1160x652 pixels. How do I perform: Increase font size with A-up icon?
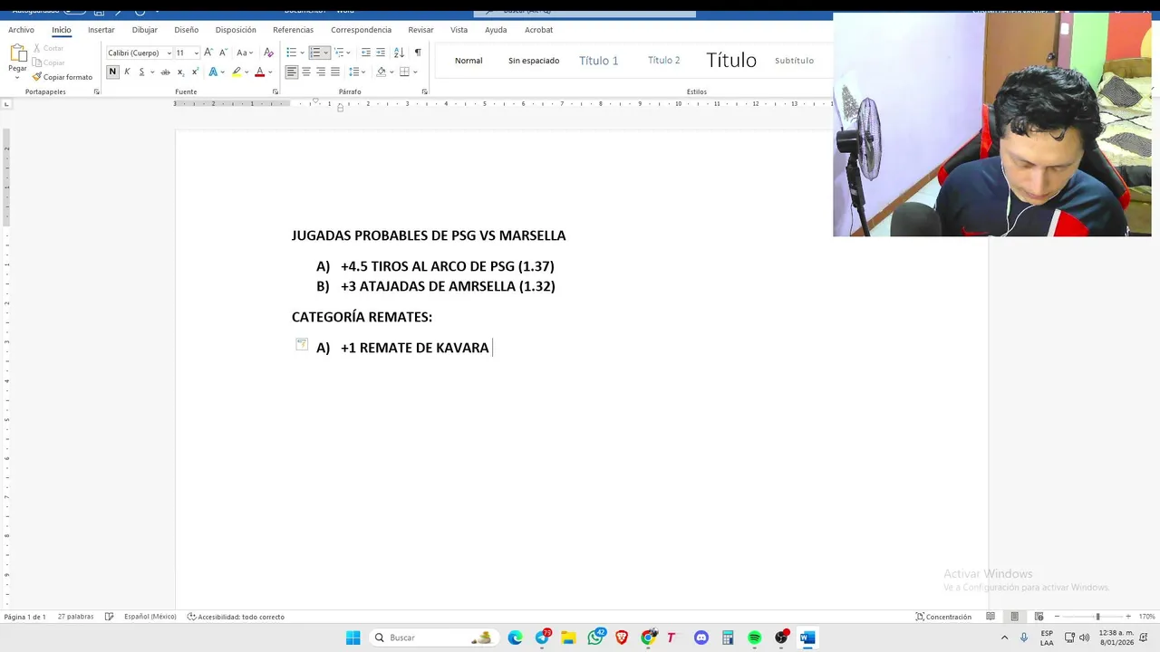point(208,53)
